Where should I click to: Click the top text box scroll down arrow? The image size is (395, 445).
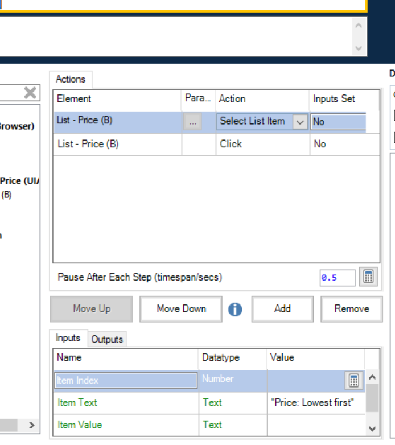[x=359, y=48]
